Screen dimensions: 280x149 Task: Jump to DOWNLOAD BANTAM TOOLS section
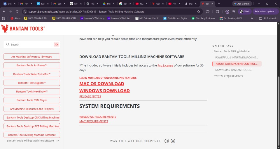point(234,70)
